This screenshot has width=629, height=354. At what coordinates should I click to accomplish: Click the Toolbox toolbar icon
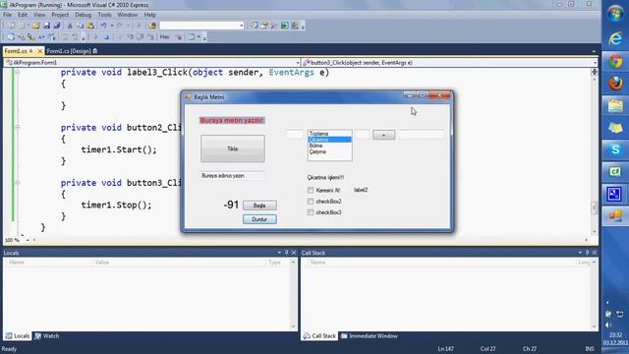point(274,26)
